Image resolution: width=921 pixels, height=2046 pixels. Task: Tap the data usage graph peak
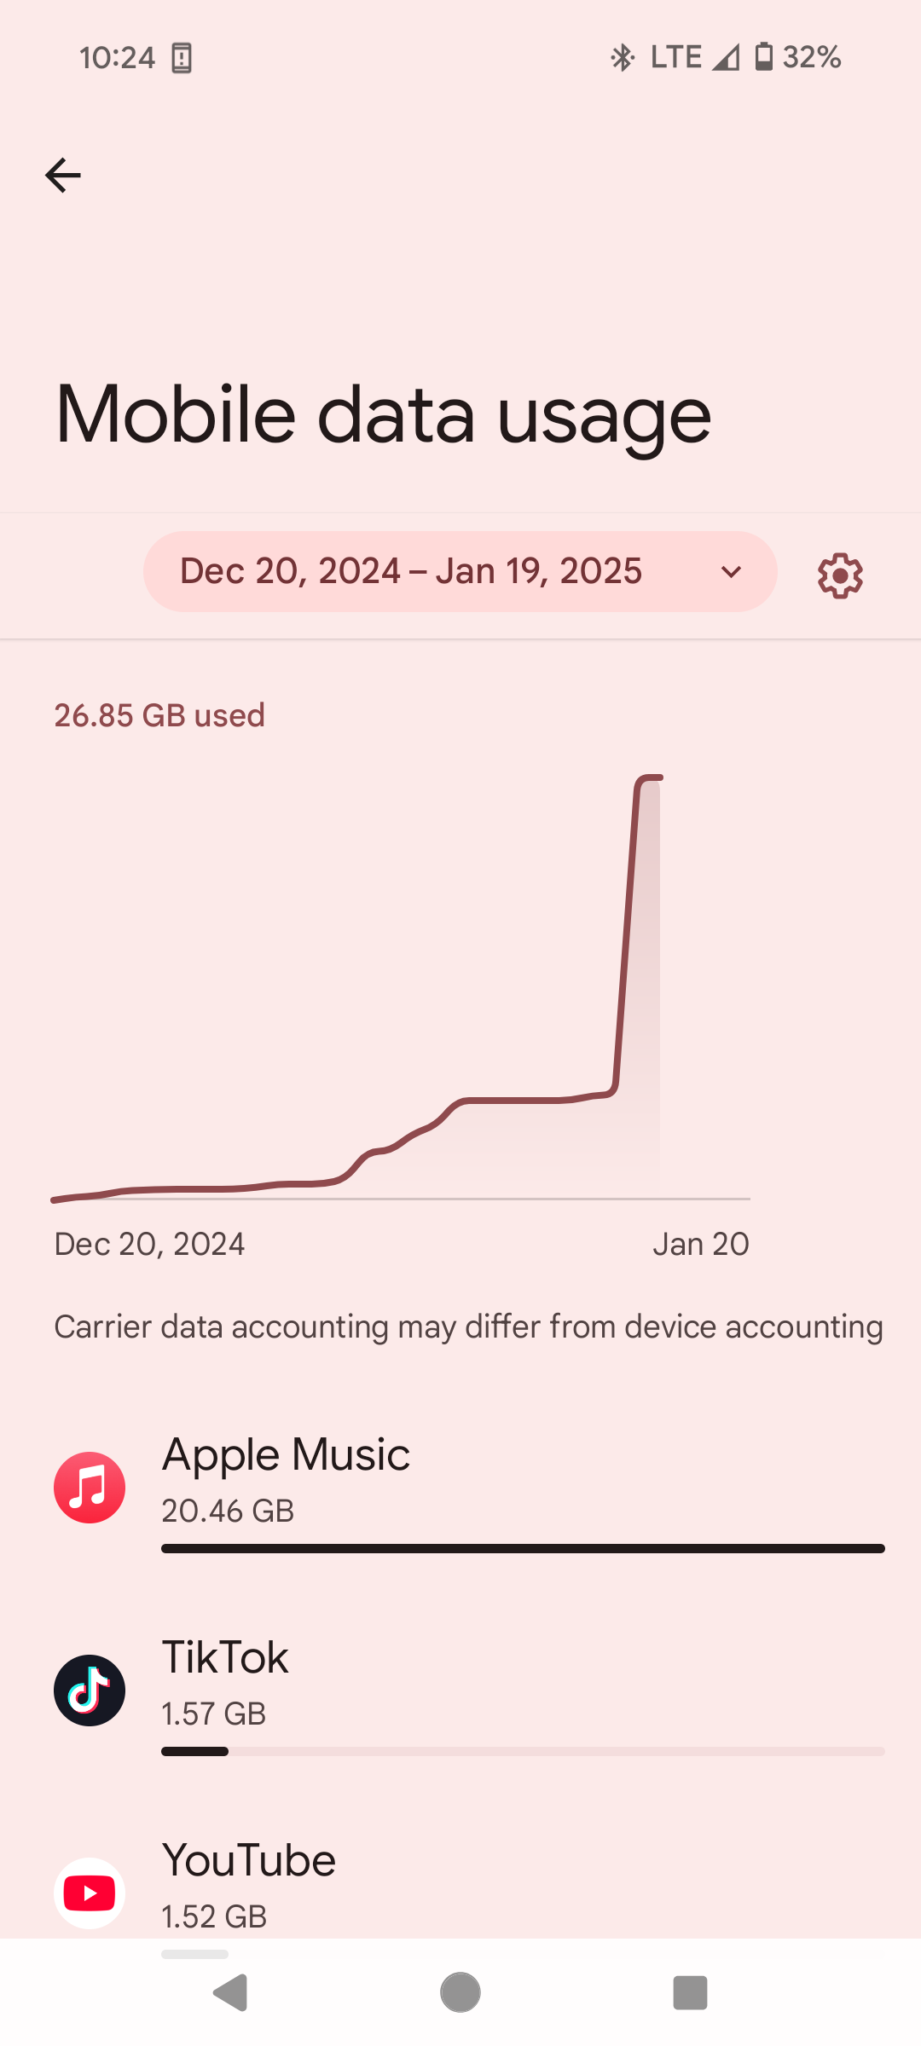(x=650, y=777)
